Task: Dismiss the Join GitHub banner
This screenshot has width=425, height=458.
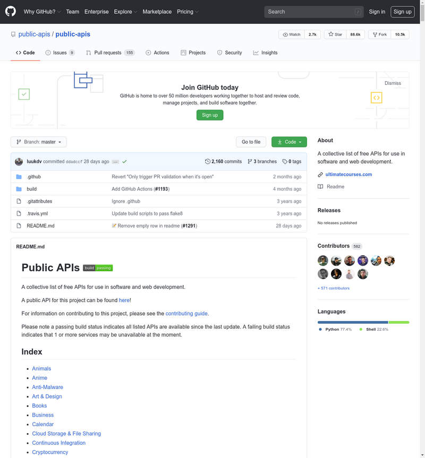Action: (393, 83)
